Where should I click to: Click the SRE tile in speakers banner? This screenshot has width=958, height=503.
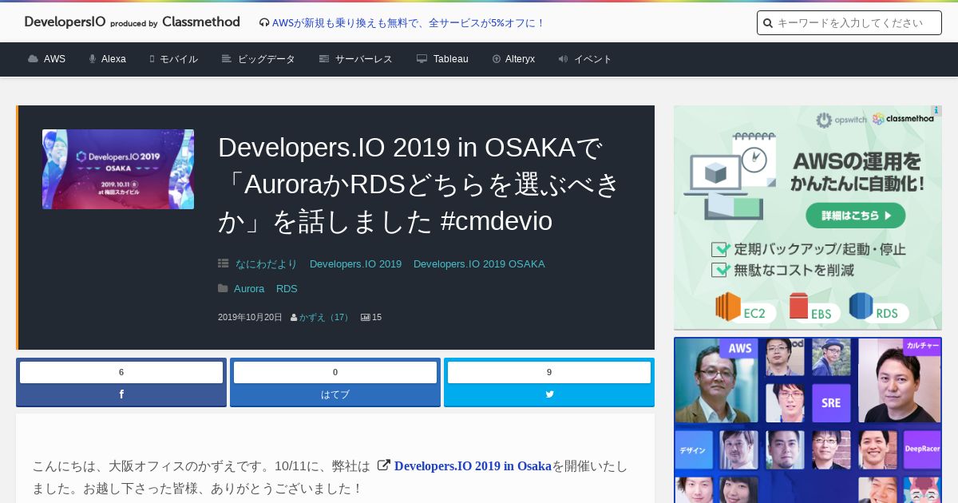831,402
